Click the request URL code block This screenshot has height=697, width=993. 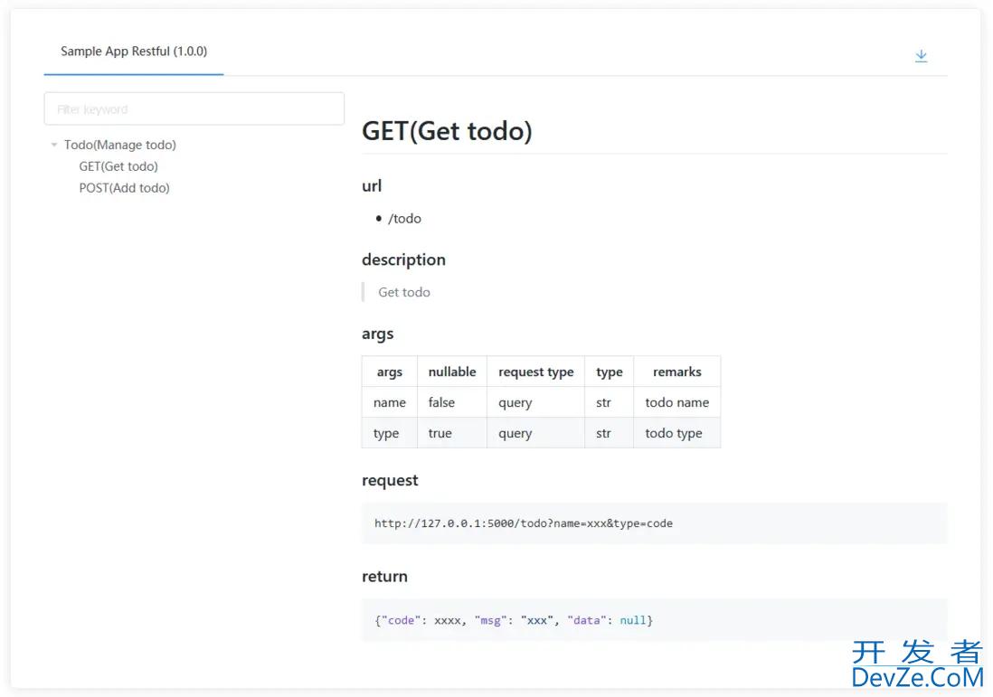click(654, 523)
